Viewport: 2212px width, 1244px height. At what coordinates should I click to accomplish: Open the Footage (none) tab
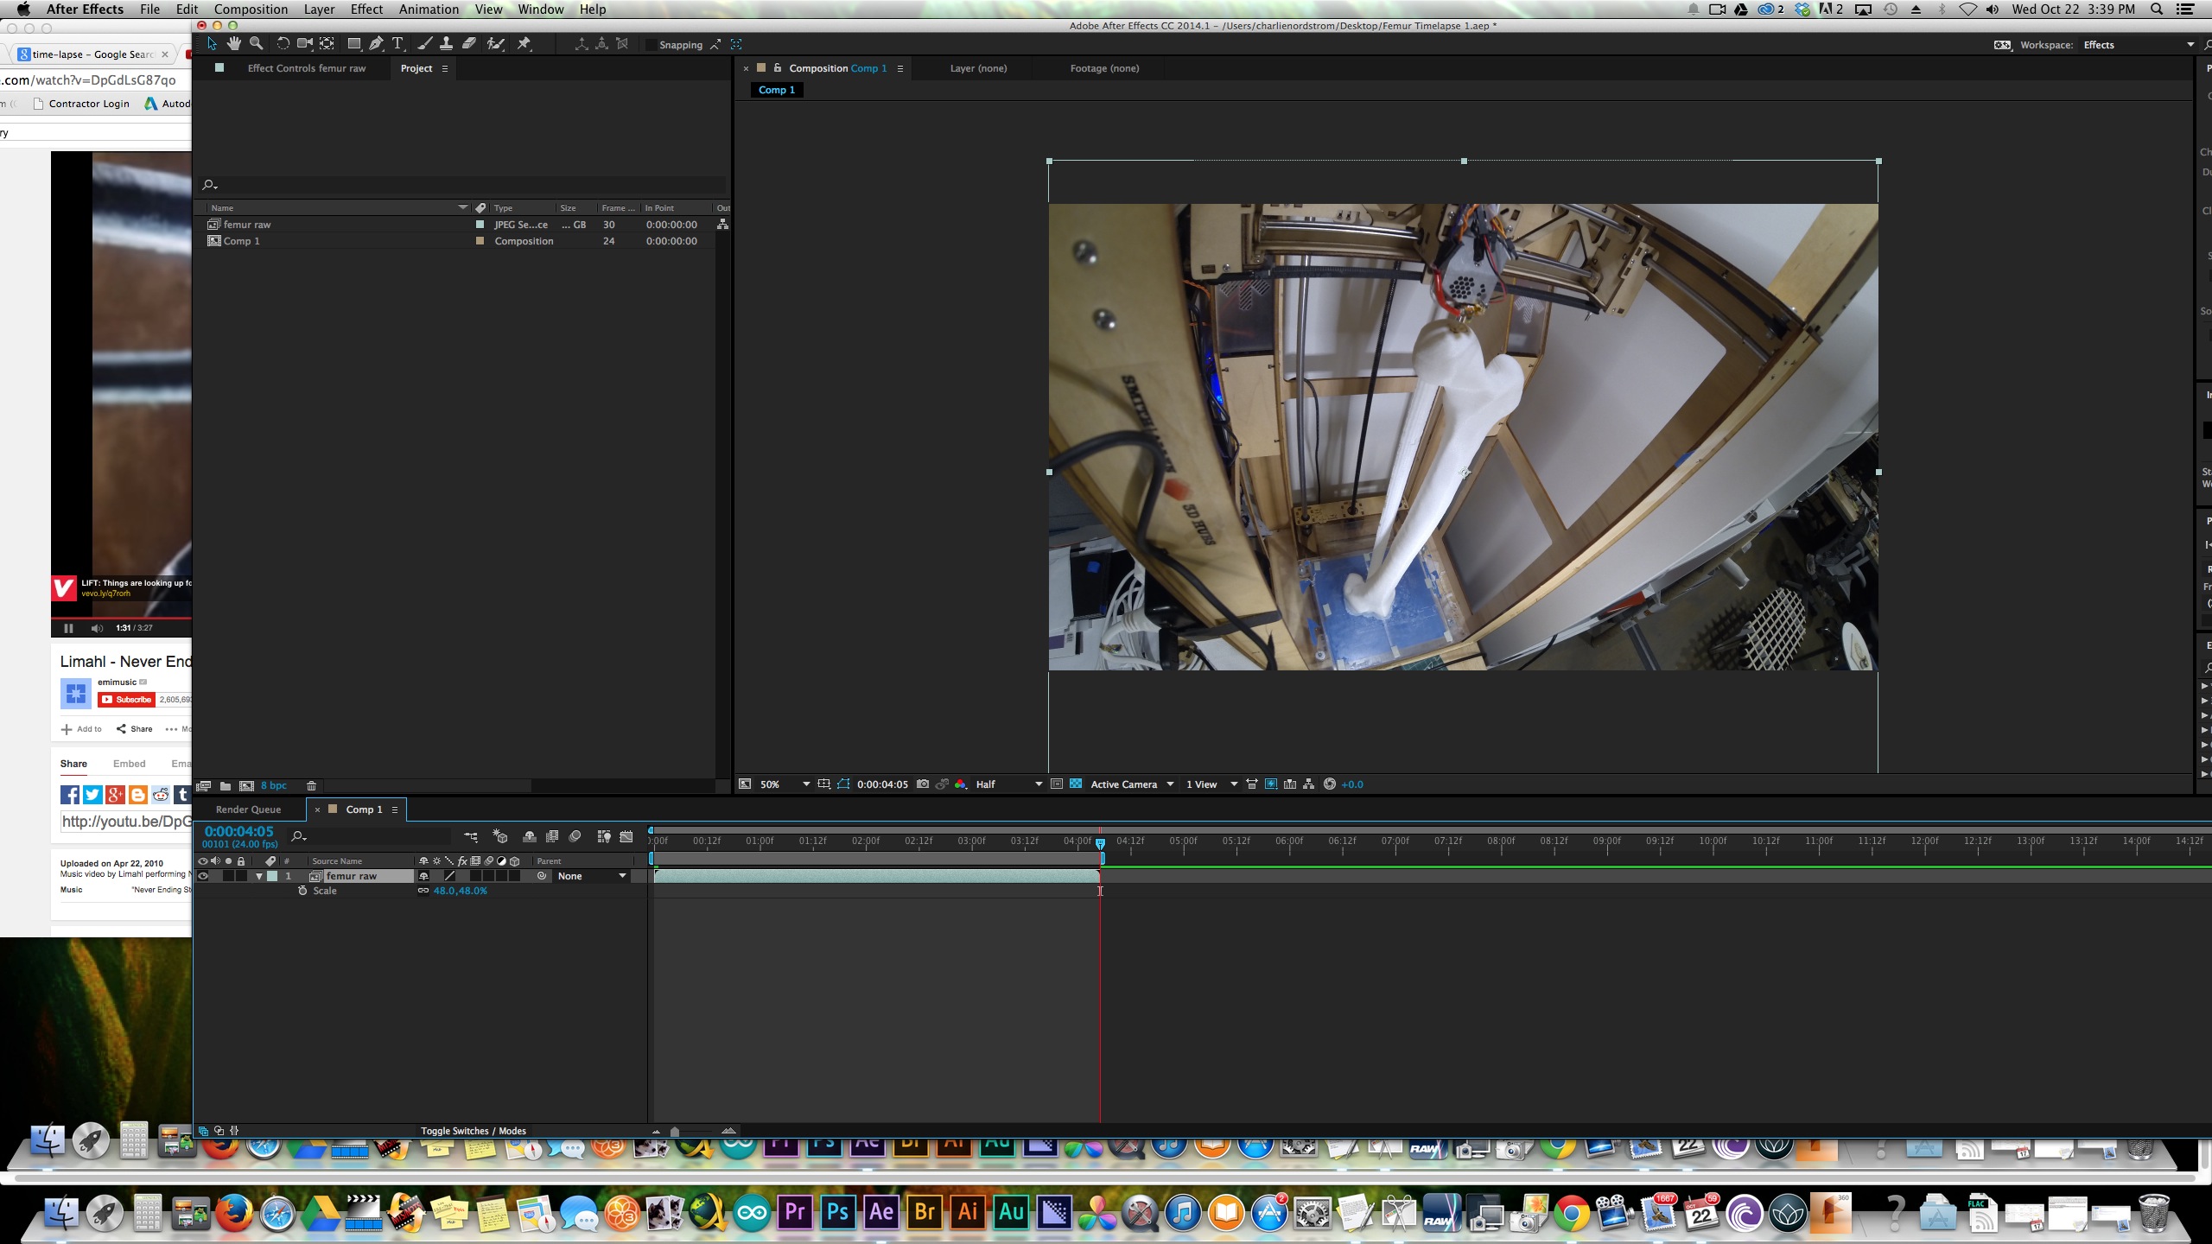click(1104, 68)
